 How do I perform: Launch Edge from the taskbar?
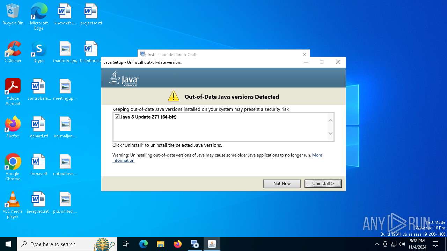pyautogui.click(x=144, y=244)
